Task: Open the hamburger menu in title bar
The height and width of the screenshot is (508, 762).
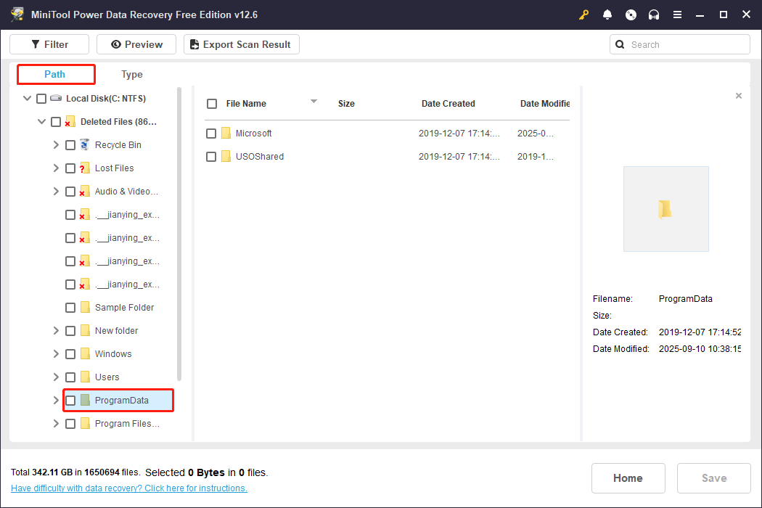Action: point(677,15)
